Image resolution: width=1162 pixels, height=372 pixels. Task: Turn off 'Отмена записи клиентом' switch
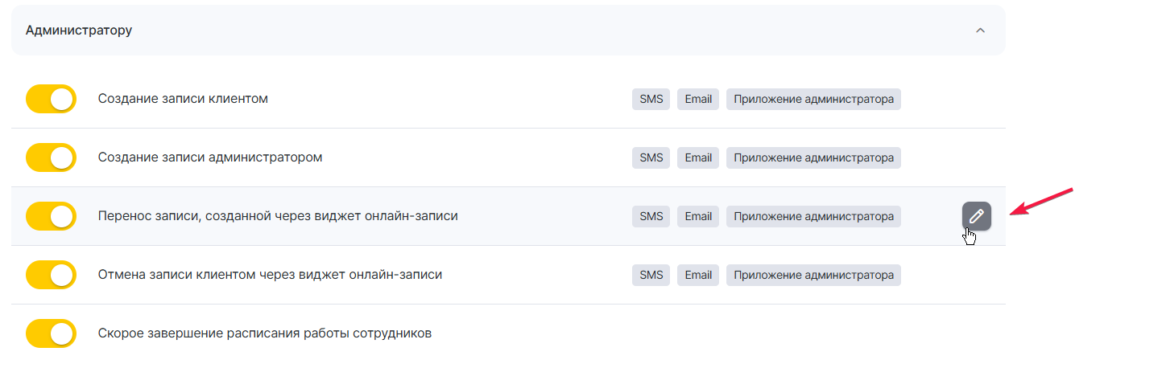coord(51,275)
